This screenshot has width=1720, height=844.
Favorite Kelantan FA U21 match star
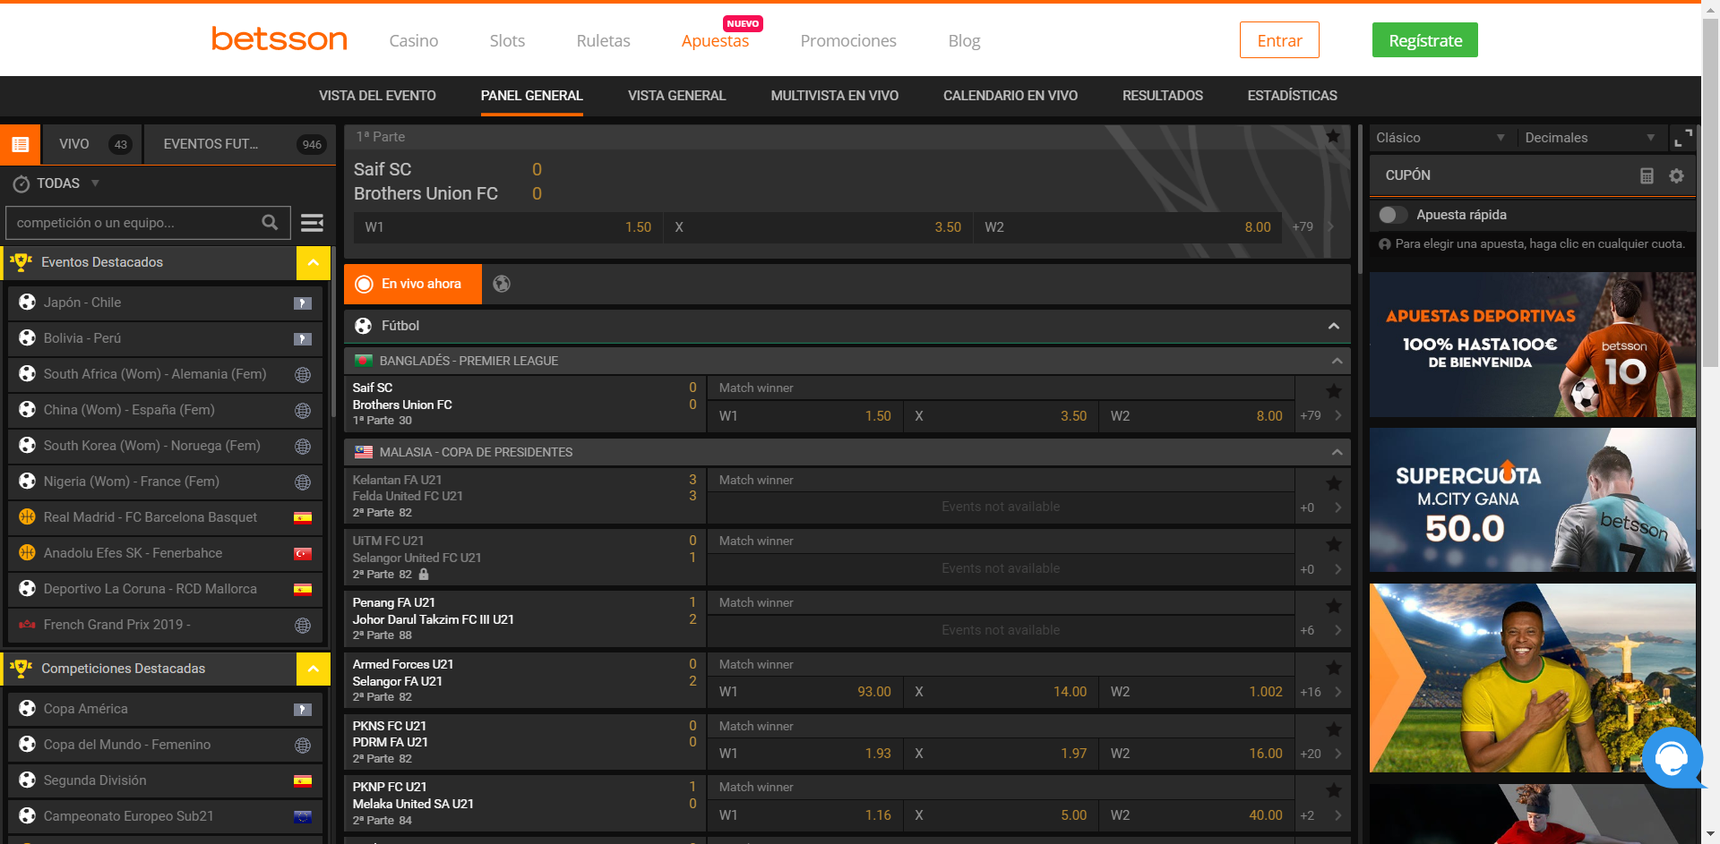tap(1334, 483)
